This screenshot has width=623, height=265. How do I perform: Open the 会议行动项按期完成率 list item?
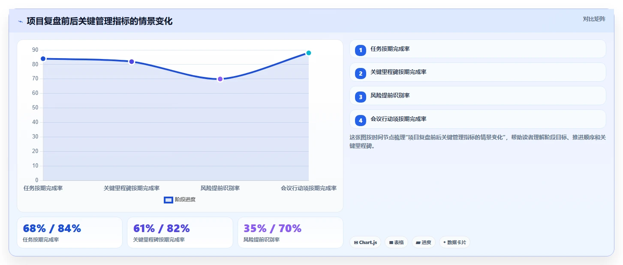[478, 119]
